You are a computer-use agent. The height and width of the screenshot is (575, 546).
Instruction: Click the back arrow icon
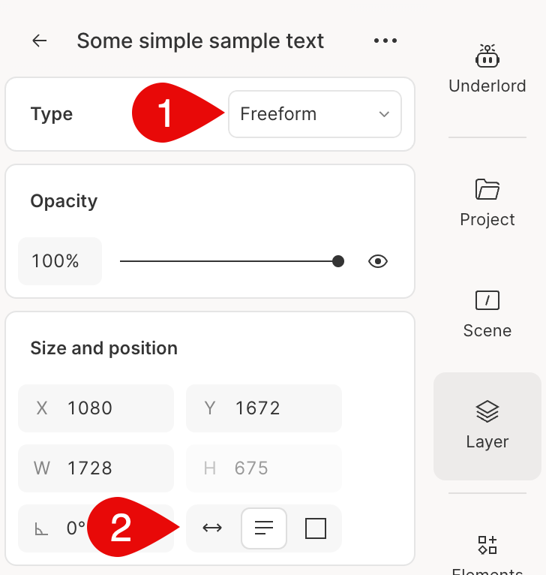coord(40,41)
